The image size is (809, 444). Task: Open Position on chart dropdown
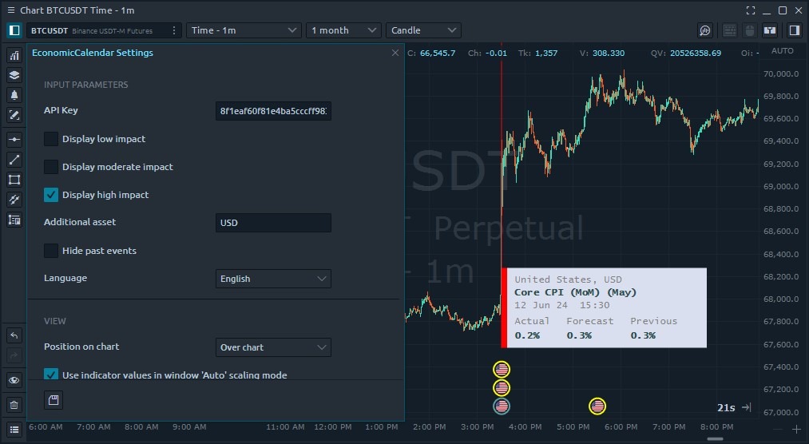(273, 347)
